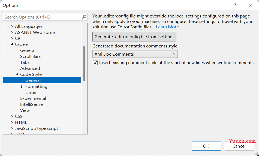Open General under C/C++

point(28,50)
